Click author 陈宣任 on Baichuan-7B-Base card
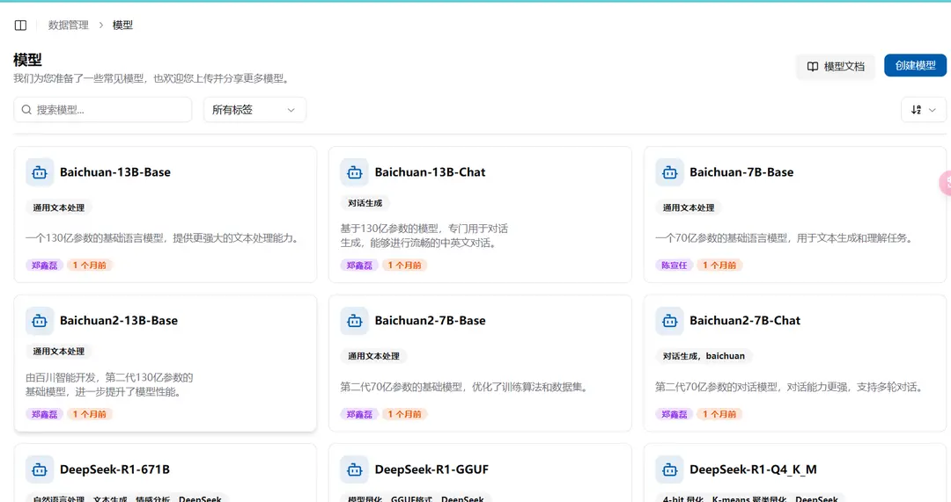 tap(675, 266)
